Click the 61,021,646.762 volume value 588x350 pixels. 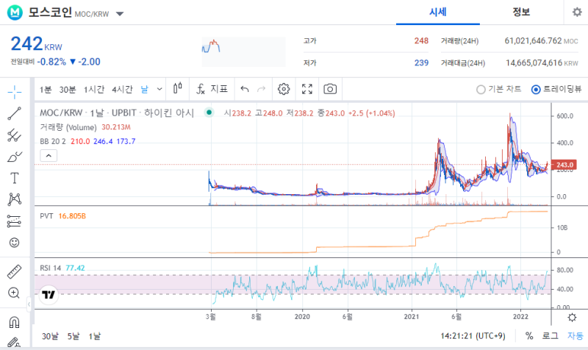pos(533,40)
